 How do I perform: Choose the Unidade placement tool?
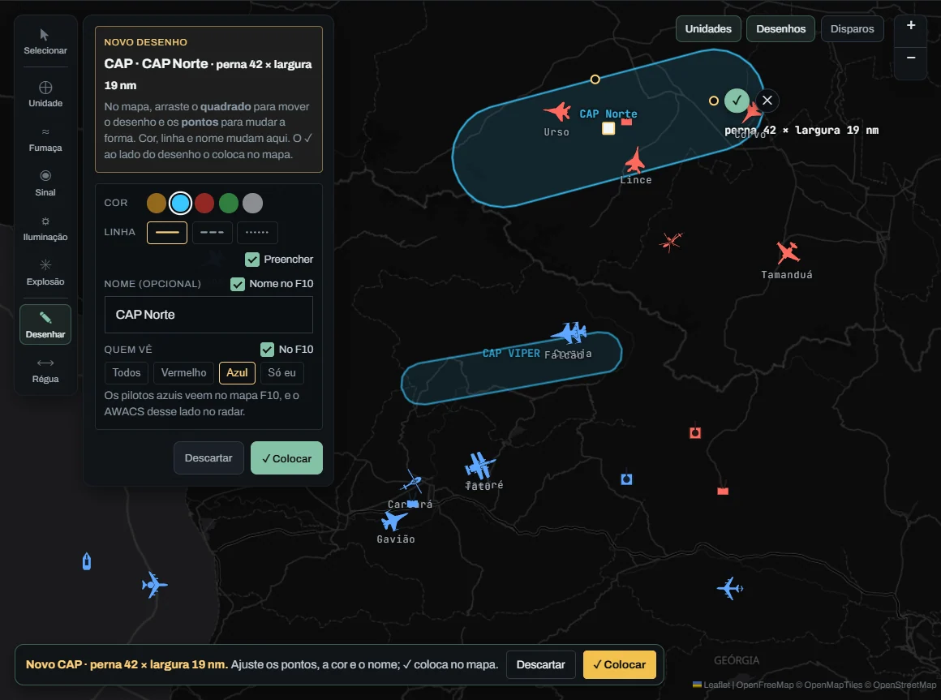click(x=45, y=94)
